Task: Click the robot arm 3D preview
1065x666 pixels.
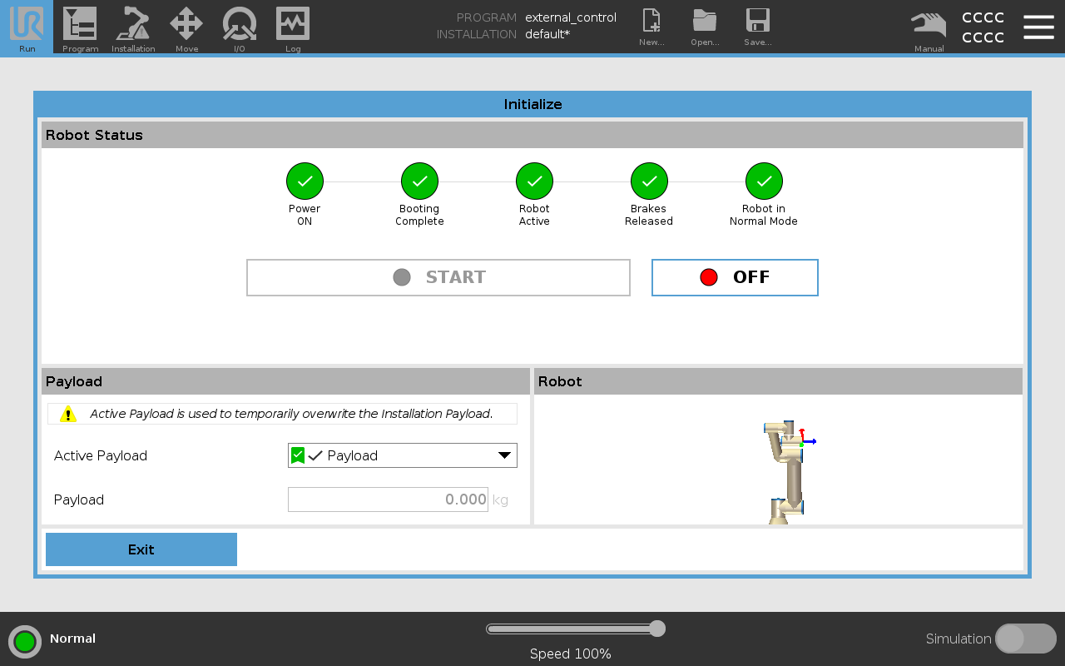Action: (x=786, y=470)
